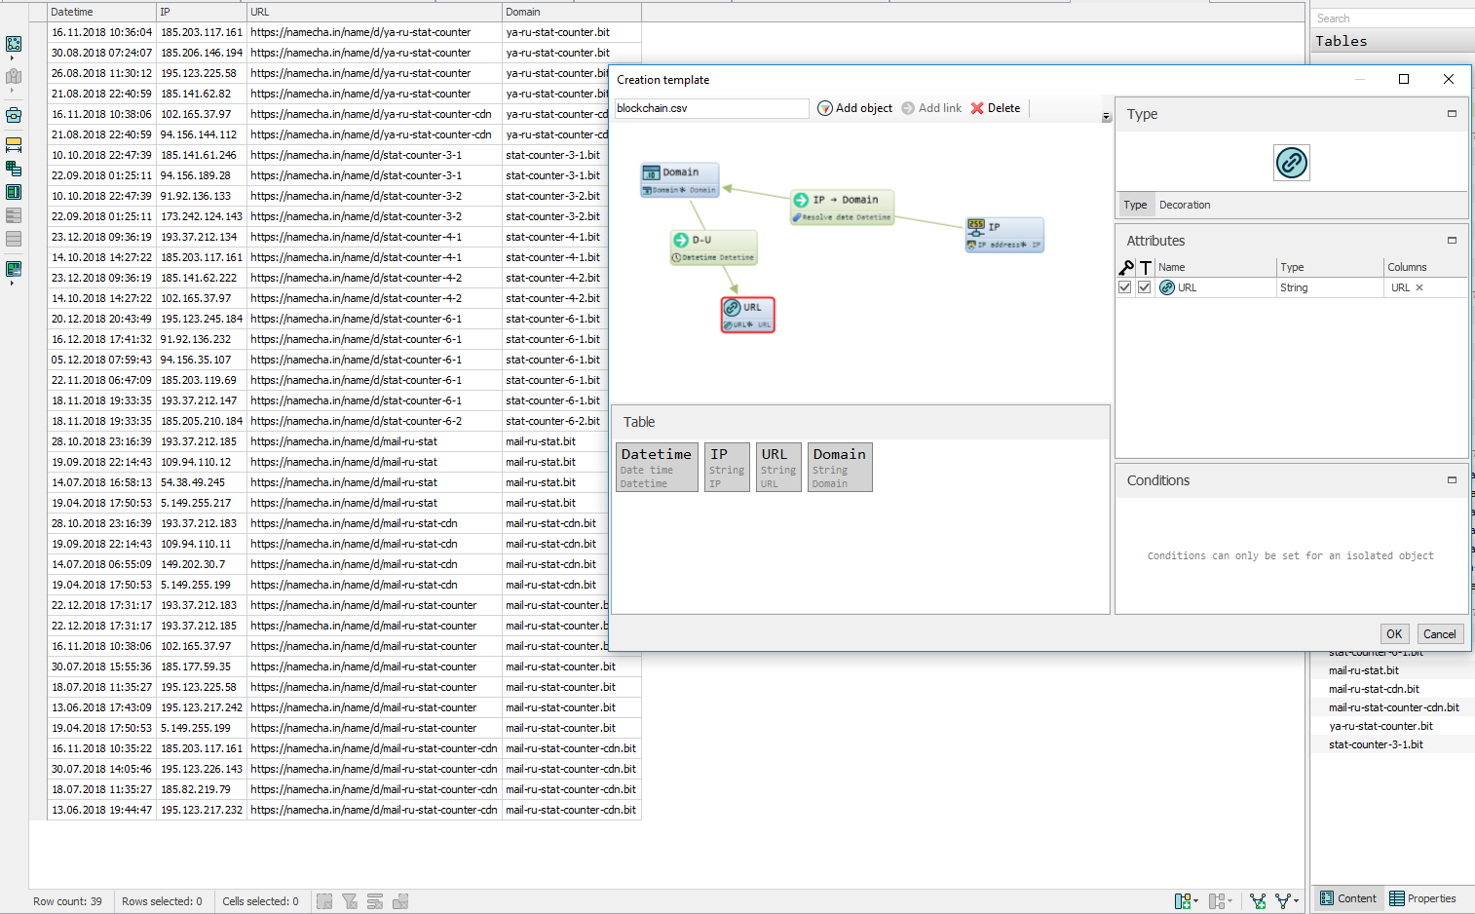This screenshot has width=1475, height=914.
Task: Expand the table export sidebar icon arrow
Action: click(x=12, y=284)
